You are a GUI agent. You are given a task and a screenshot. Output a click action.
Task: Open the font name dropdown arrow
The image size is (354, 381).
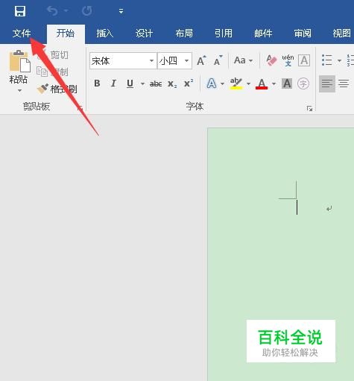point(151,61)
